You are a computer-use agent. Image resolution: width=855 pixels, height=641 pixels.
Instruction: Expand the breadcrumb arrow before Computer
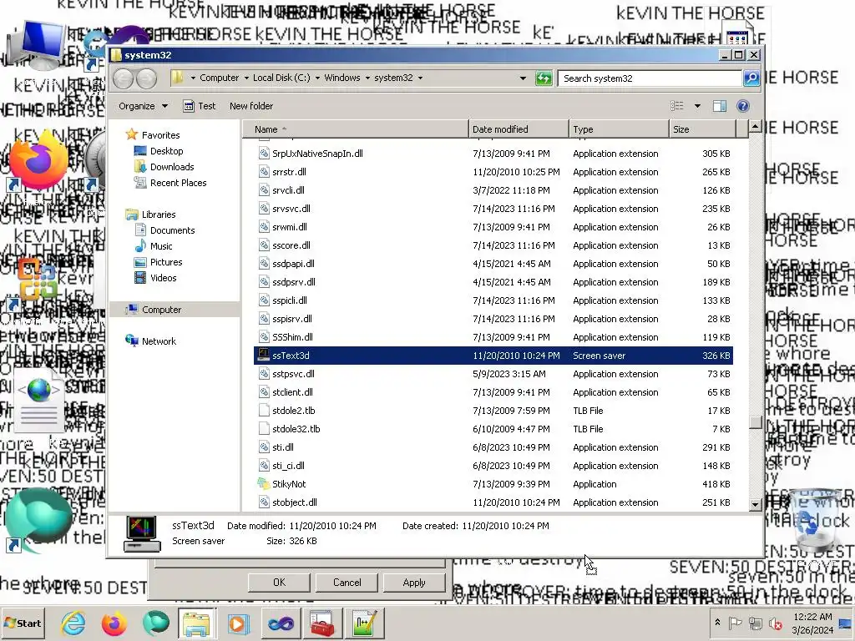(x=193, y=78)
